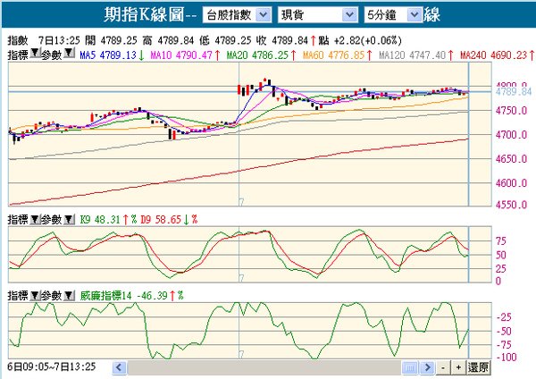Click the scroll-left arrow of chart scrollbar
536x379 pixels.
point(120,368)
